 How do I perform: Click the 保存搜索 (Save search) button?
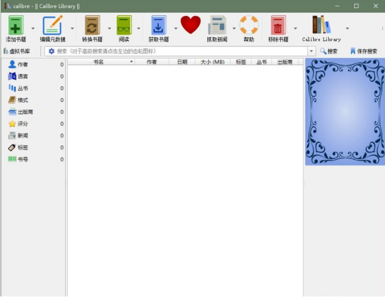(x=363, y=51)
